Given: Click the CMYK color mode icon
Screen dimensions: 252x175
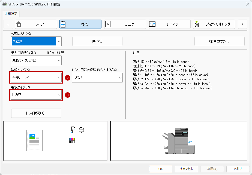Looking at the screenshot, I should tap(72, 140).
